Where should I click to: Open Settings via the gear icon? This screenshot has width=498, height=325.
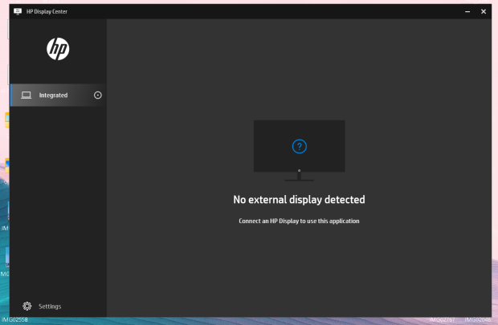coord(27,306)
